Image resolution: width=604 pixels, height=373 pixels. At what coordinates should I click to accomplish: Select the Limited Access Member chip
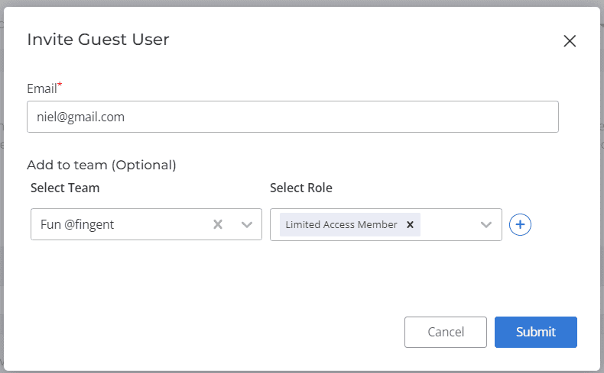pos(341,224)
